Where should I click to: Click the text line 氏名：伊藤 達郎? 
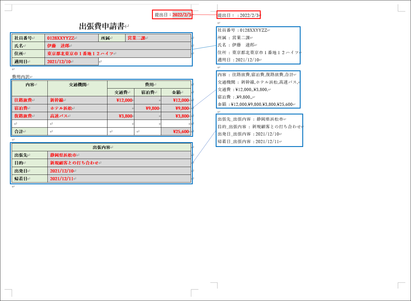tap(236, 45)
